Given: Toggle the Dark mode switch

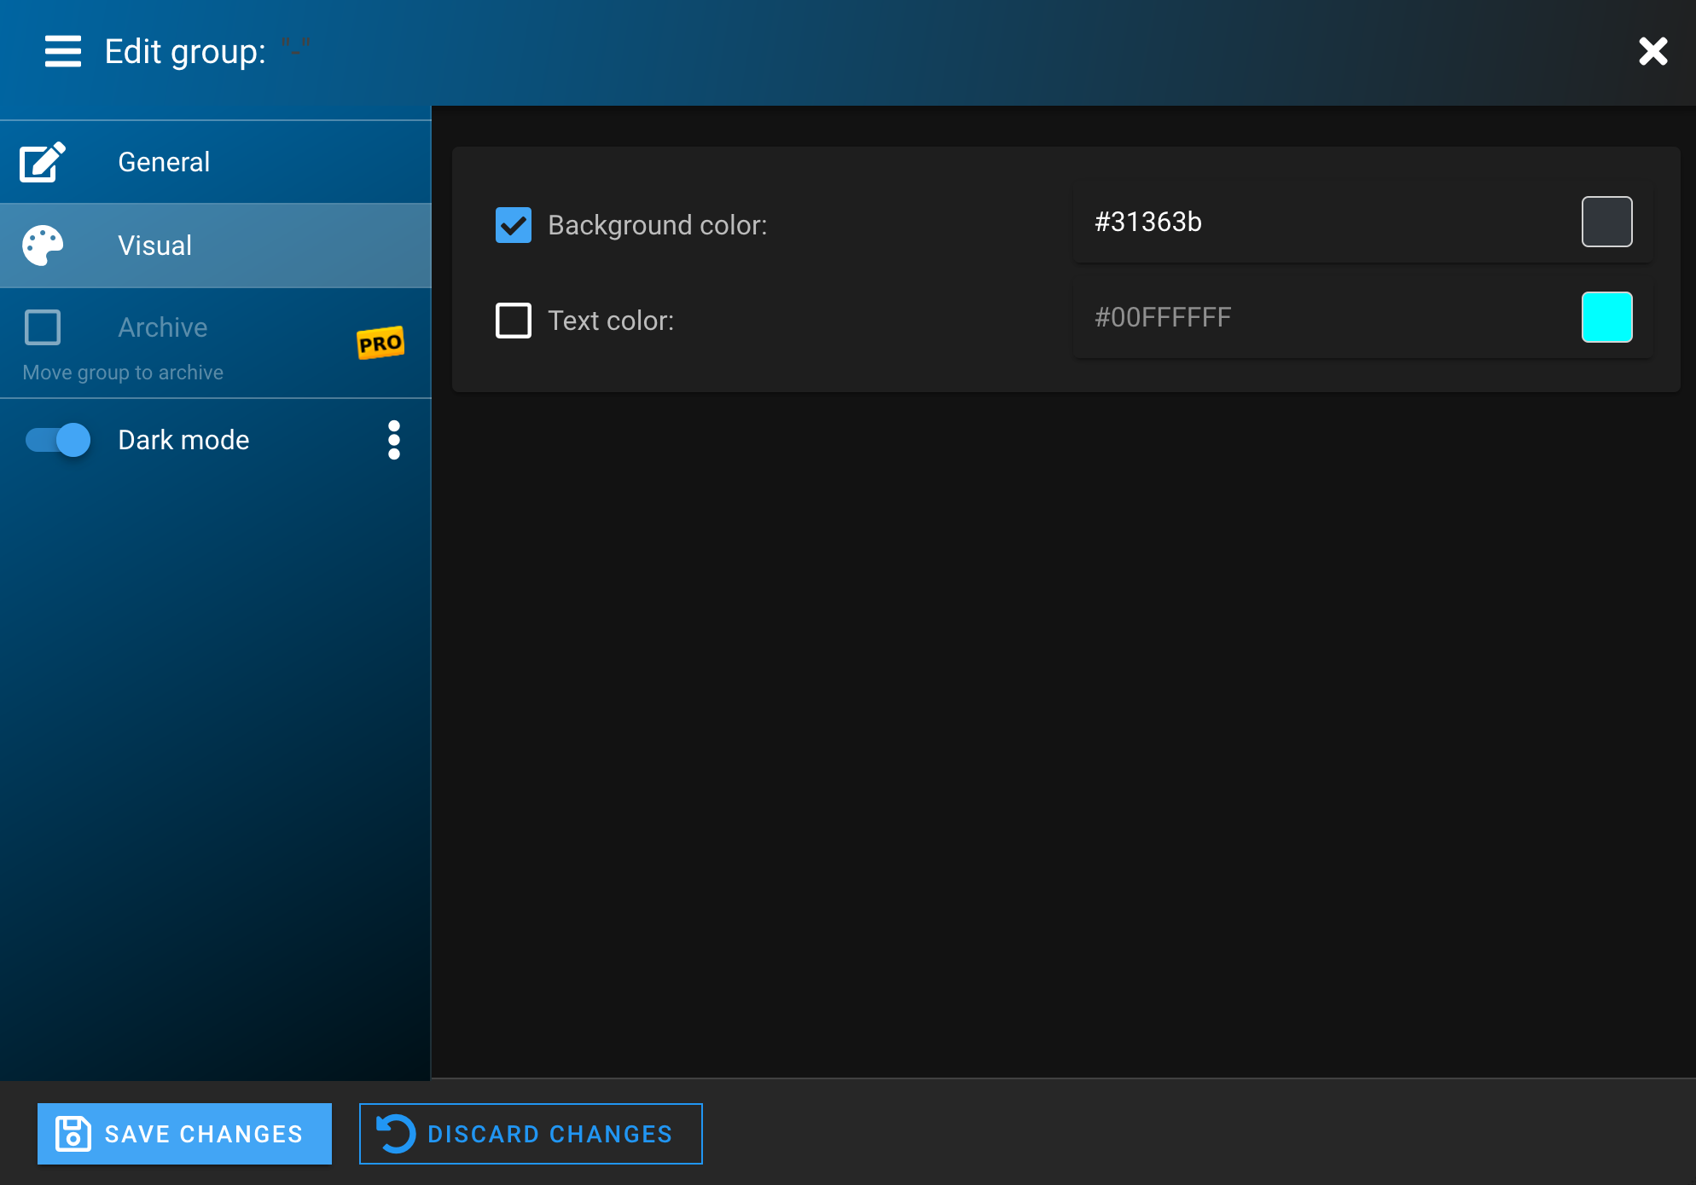Looking at the screenshot, I should pos(58,440).
